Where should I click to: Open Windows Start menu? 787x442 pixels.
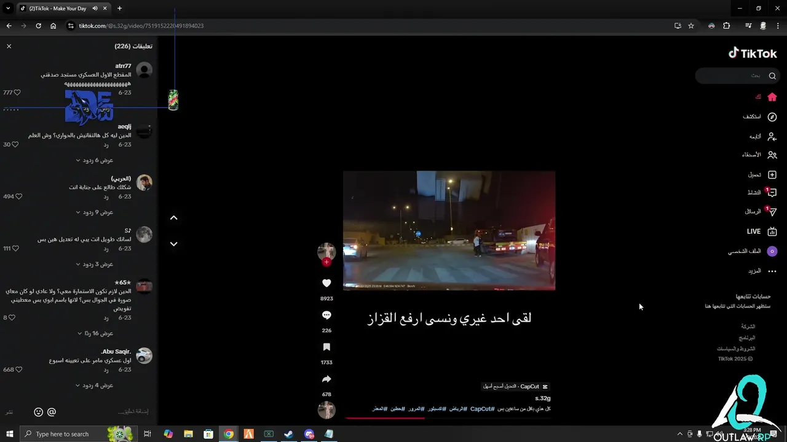(10, 434)
